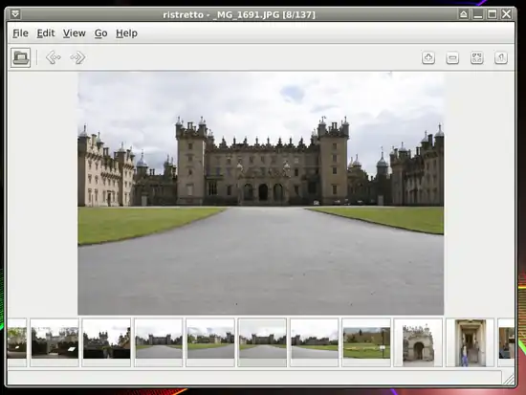Screen dimensions: 526x395
Task: Click the window resize grip corner
Action: [x=509, y=379]
